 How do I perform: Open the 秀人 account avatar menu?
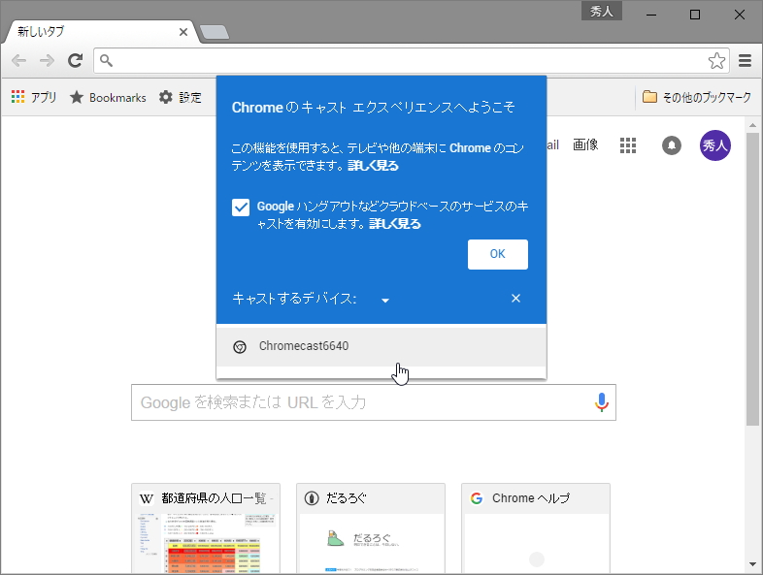coord(714,145)
